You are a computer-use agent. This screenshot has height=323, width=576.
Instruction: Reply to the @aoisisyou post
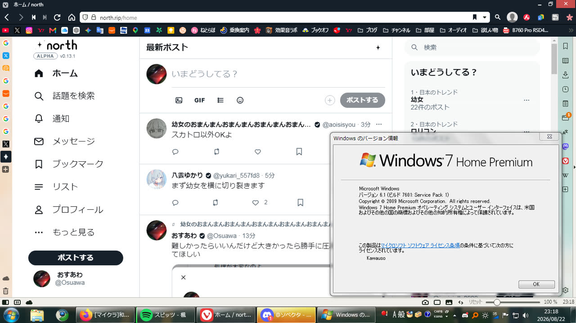point(175,152)
